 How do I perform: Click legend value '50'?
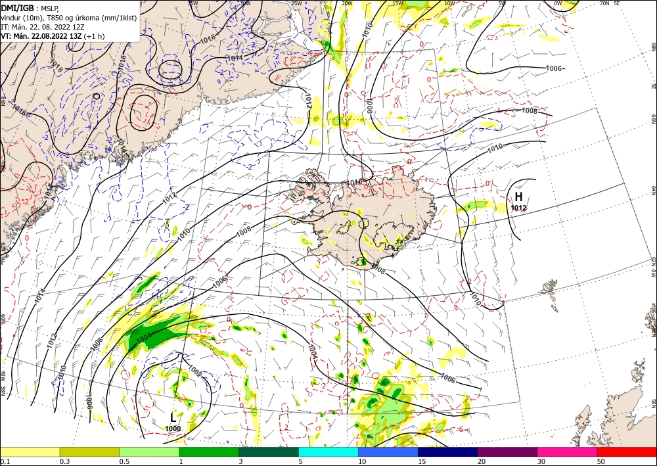(601, 461)
